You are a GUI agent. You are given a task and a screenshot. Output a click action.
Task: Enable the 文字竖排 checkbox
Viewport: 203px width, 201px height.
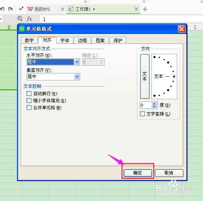142,114
